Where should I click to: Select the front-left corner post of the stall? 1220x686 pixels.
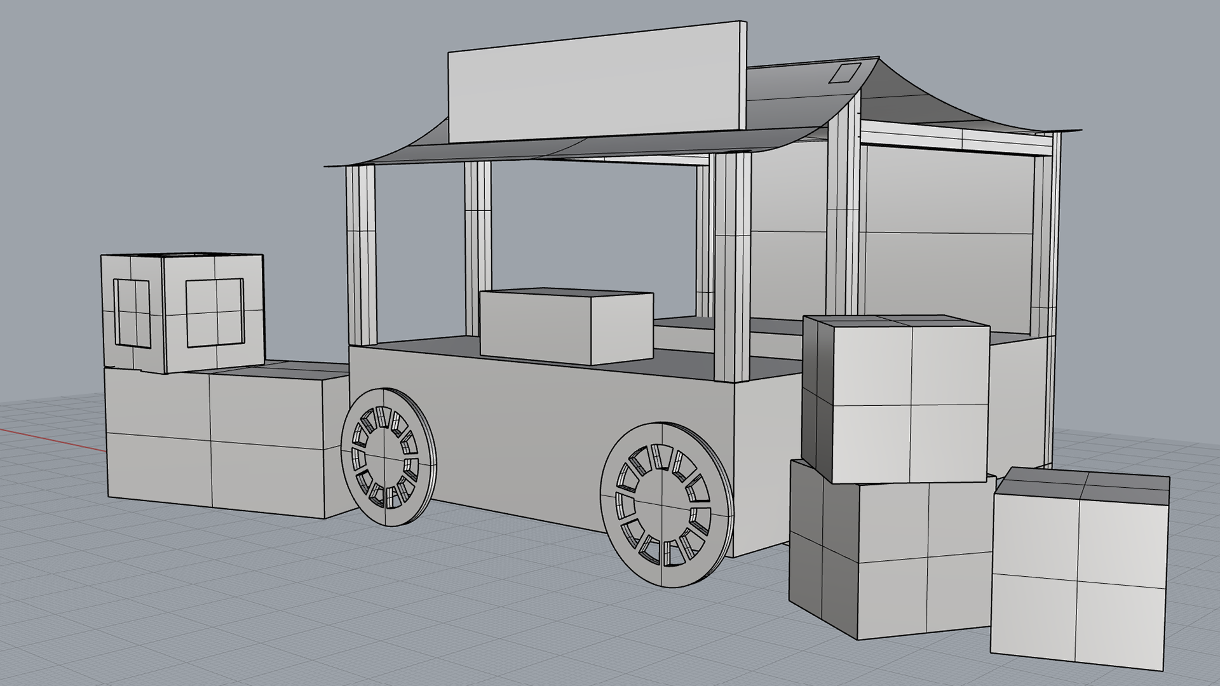pyautogui.click(x=362, y=256)
